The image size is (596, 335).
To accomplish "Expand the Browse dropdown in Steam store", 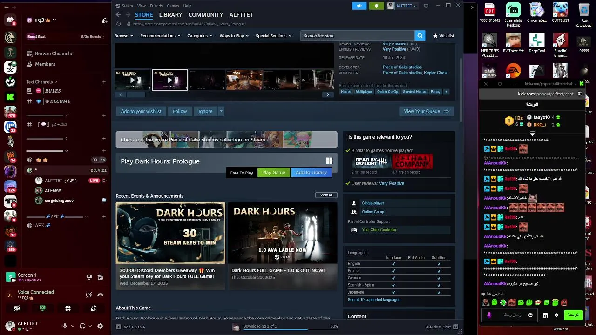I will (x=124, y=36).
